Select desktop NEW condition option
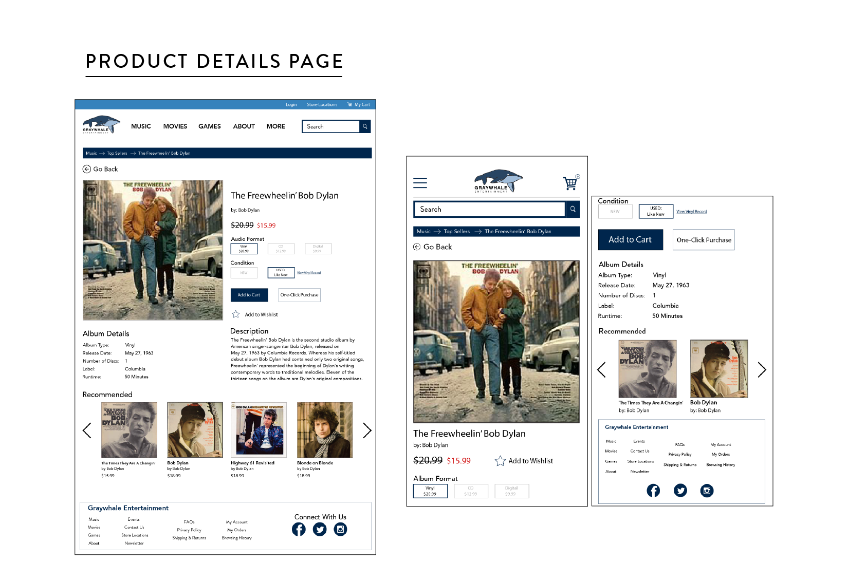The height and width of the screenshot is (562, 848). point(244,273)
